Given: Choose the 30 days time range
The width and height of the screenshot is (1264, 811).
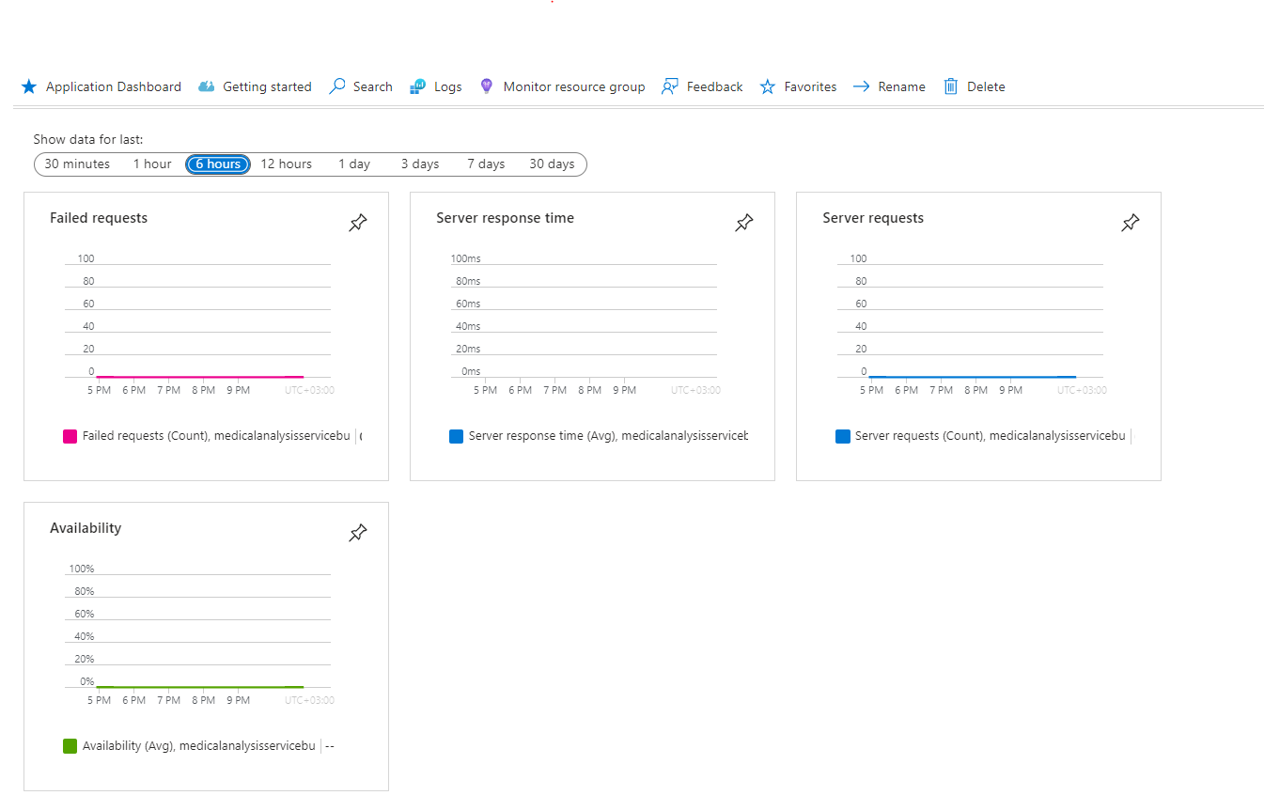Looking at the screenshot, I should pyautogui.click(x=552, y=164).
